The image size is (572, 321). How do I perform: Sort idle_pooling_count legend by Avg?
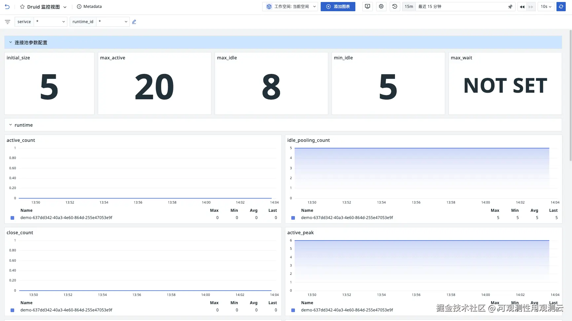coord(534,210)
